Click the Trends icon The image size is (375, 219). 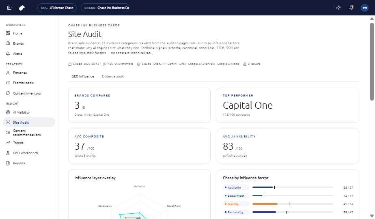click(8, 143)
